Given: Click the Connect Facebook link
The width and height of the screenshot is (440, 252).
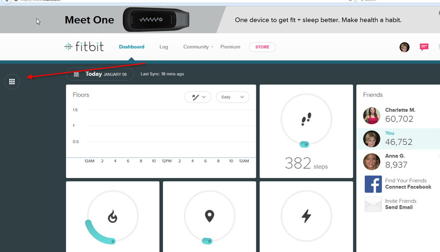Looking at the screenshot, I should tap(408, 187).
